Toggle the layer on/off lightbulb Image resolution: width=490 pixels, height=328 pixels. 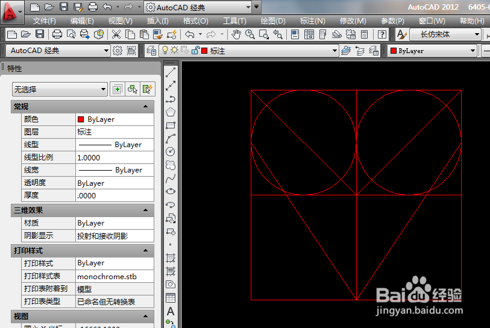tap(165, 50)
